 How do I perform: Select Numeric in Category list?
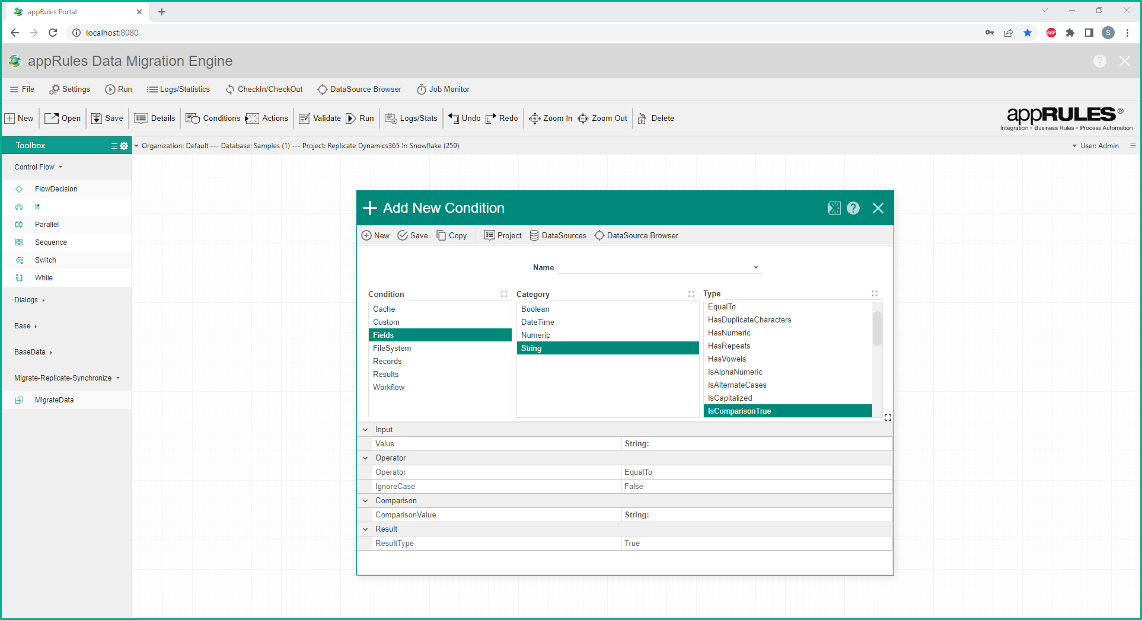(608, 335)
